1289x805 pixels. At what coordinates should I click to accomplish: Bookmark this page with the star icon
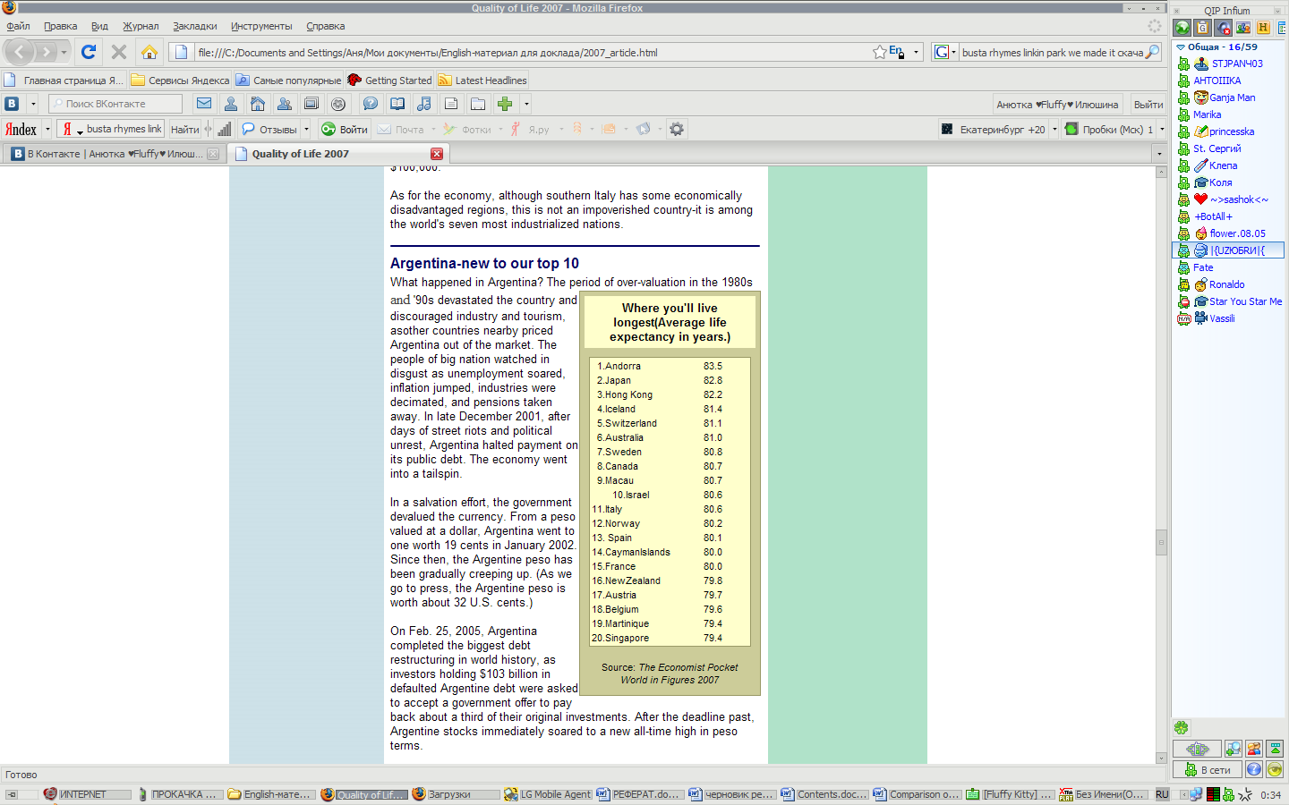tap(880, 52)
